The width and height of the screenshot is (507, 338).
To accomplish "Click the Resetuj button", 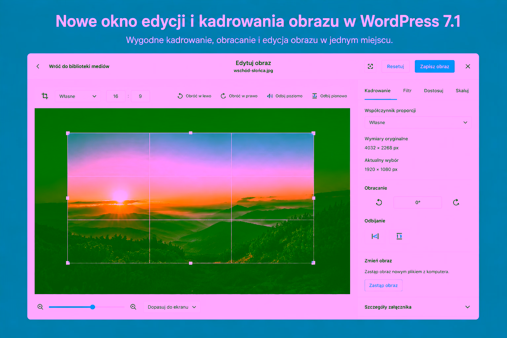I will (x=395, y=66).
